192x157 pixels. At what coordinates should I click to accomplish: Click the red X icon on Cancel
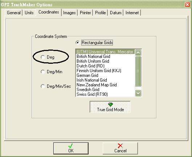[120, 146]
